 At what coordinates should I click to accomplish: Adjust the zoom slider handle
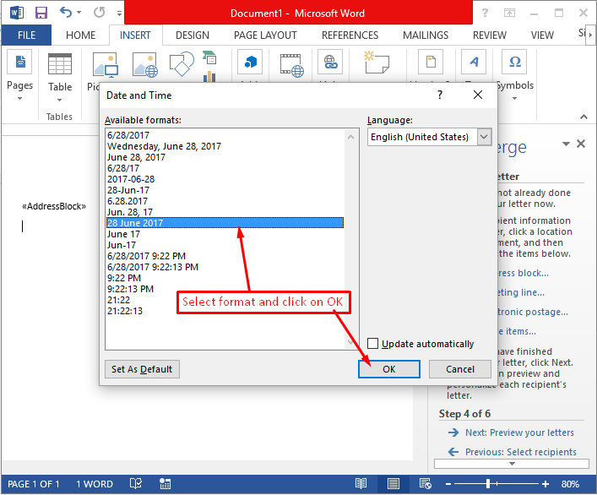point(488,484)
